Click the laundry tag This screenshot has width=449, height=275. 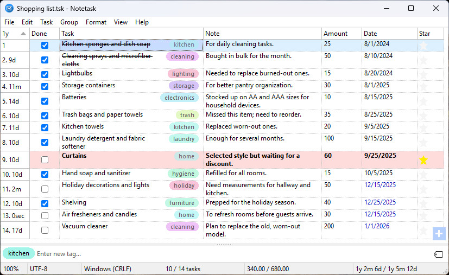pos(184,139)
